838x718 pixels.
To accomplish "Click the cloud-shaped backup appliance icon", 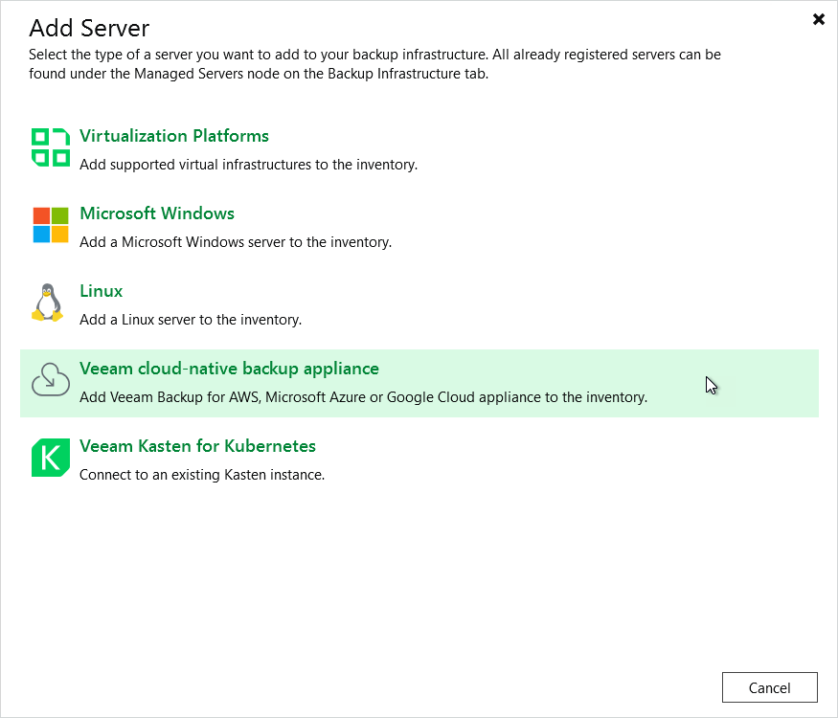I will click(50, 381).
